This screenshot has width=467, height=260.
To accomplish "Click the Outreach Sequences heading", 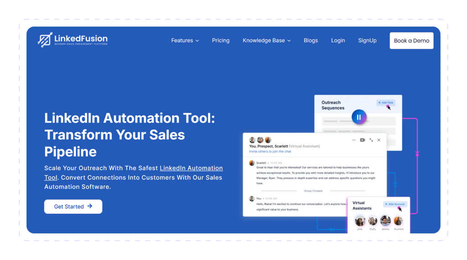I will (333, 105).
